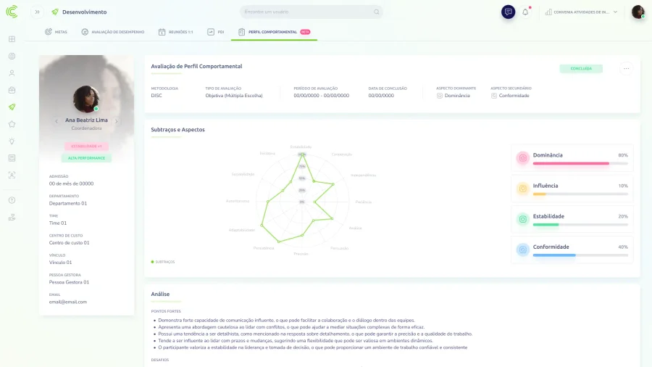Screen dimensions: 652x367
Task: Open the list document icon in sidebar
Action: pyautogui.click(x=12, y=158)
